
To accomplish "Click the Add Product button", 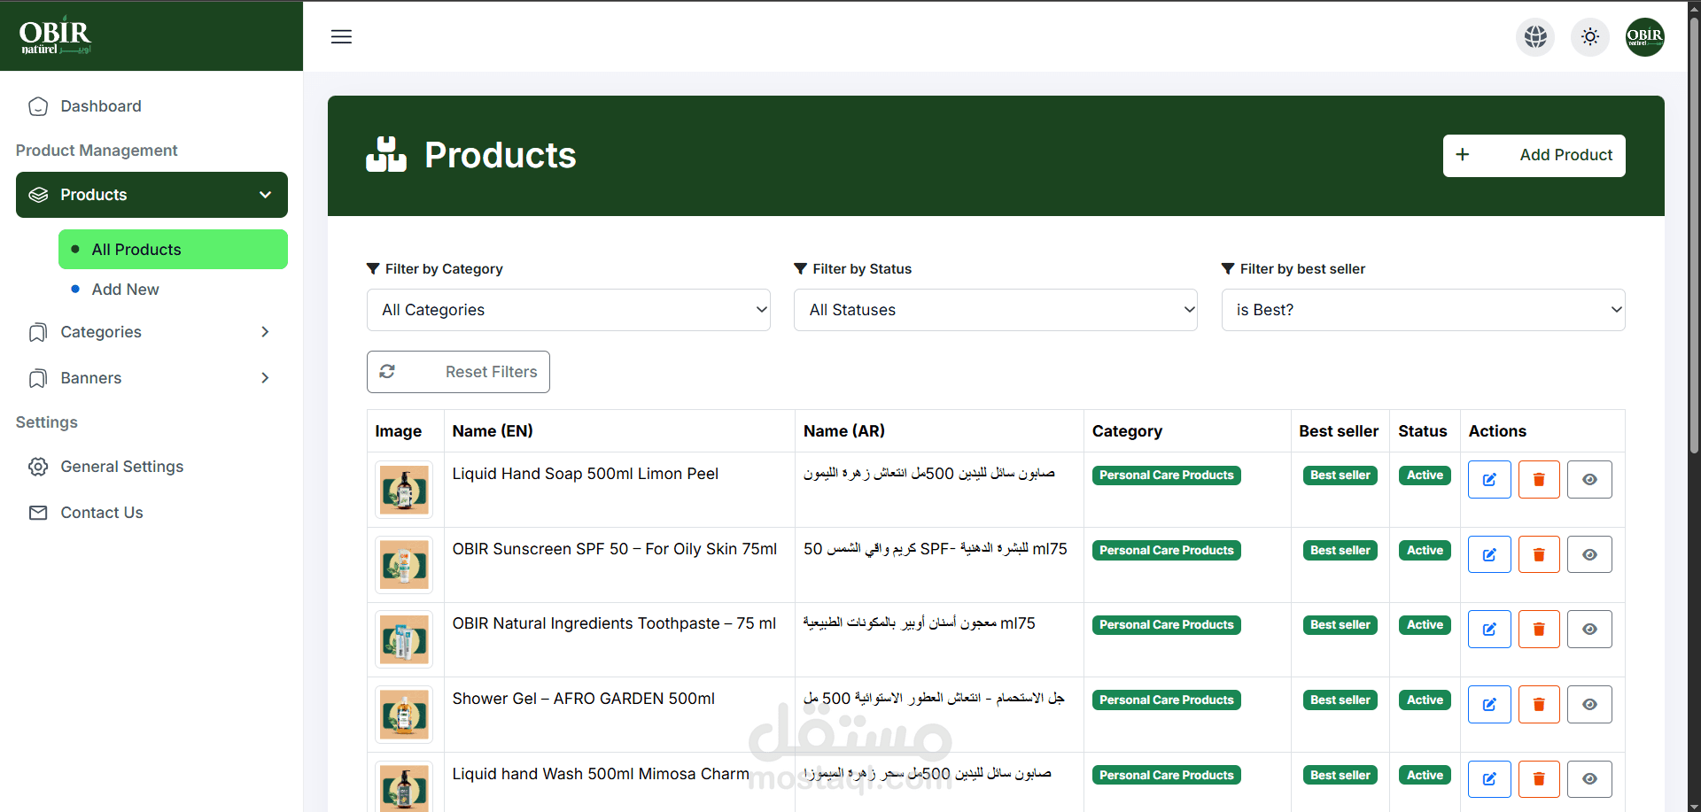I will [x=1534, y=156].
